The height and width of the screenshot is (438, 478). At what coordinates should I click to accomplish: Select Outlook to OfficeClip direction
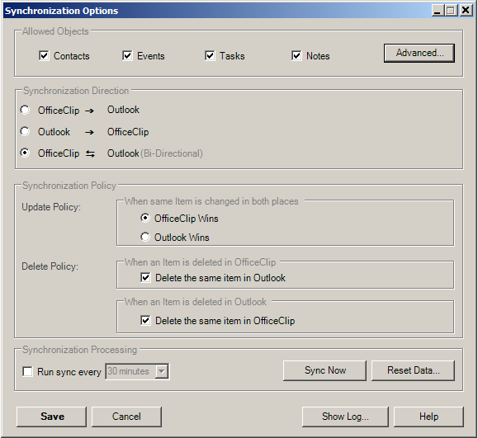[25, 131]
